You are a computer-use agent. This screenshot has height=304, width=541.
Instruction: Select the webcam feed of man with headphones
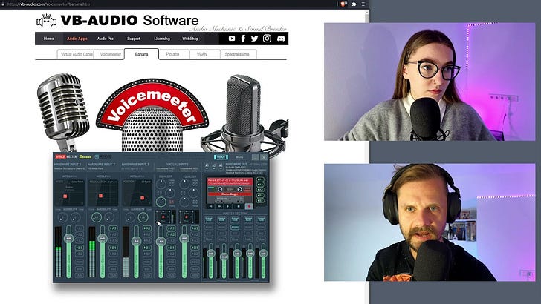pyautogui.click(x=430, y=222)
